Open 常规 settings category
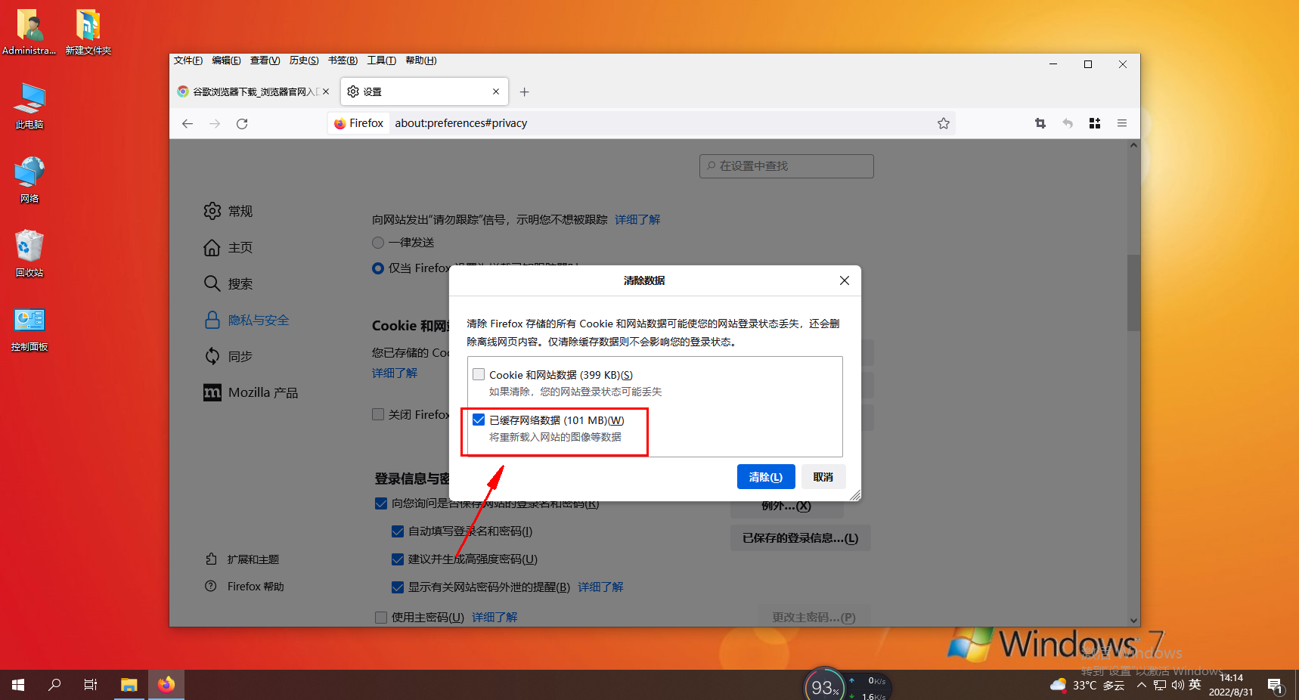This screenshot has height=700, width=1299. point(228,211)
